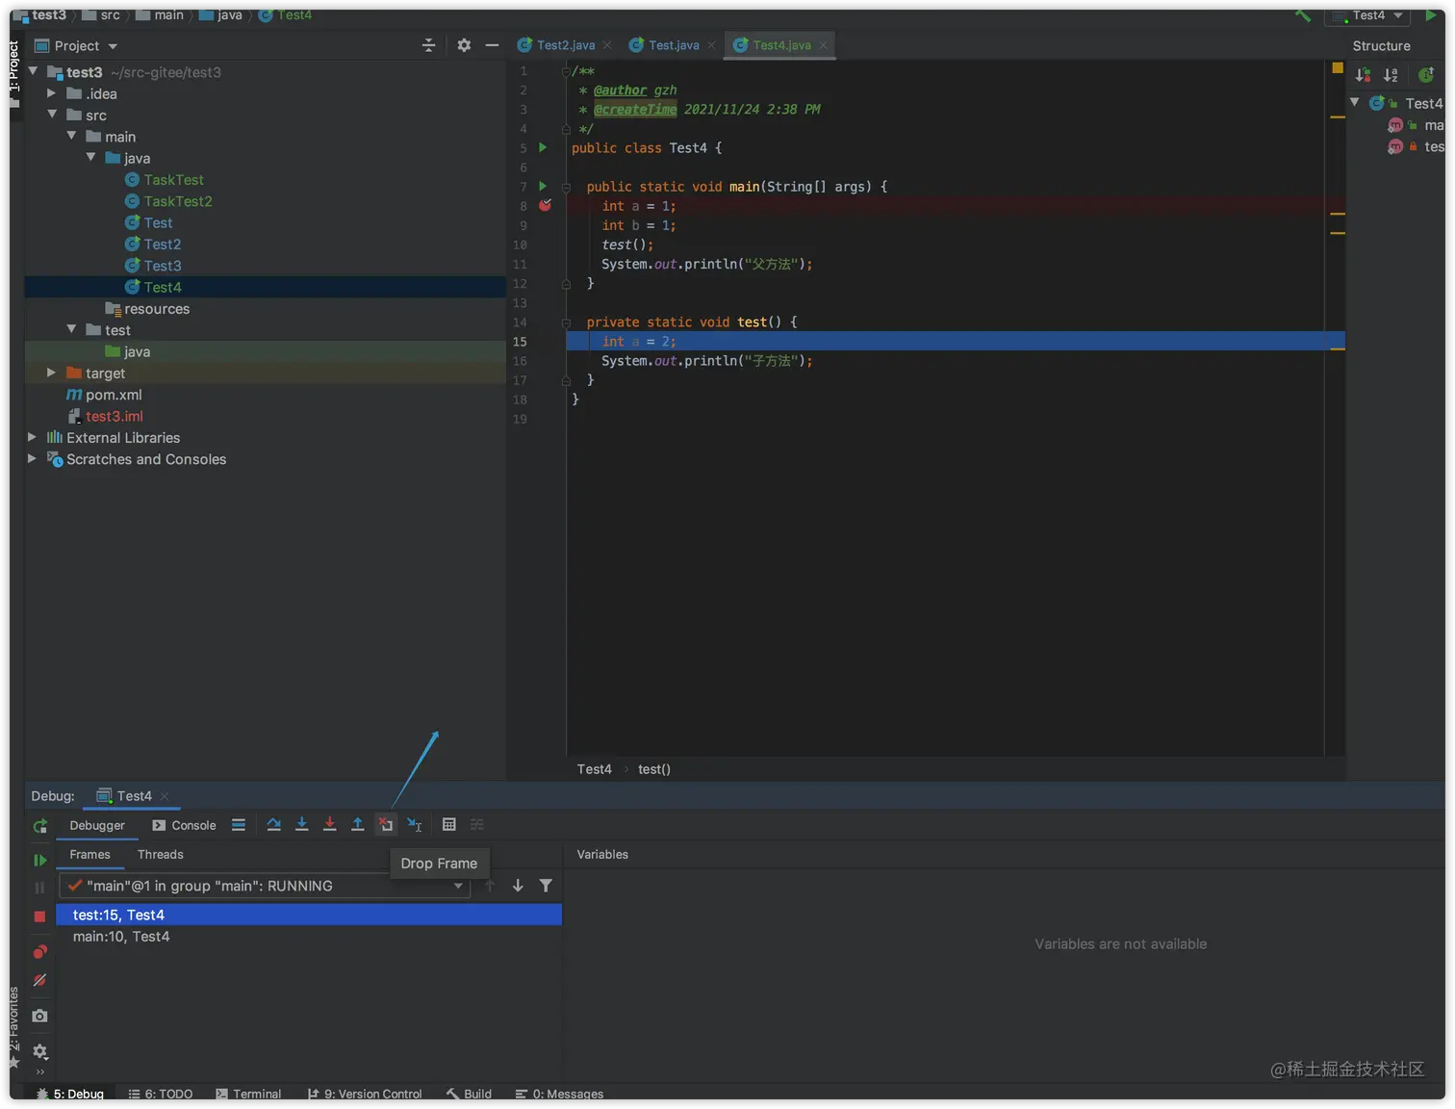Image resolution: width=1455 pixels, height=1109 pixels.
Task: Open the 9: Version Control tool window
Action: coord(364,1094)
